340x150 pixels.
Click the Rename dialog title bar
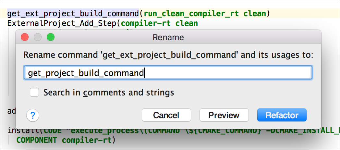[x=168, y=37]
